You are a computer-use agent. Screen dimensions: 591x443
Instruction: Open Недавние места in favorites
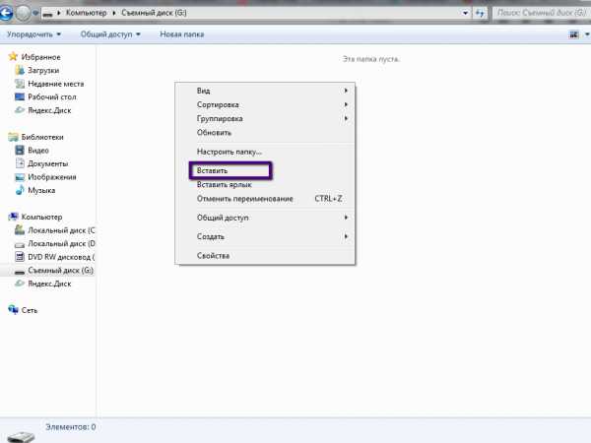tap(56, 84)
